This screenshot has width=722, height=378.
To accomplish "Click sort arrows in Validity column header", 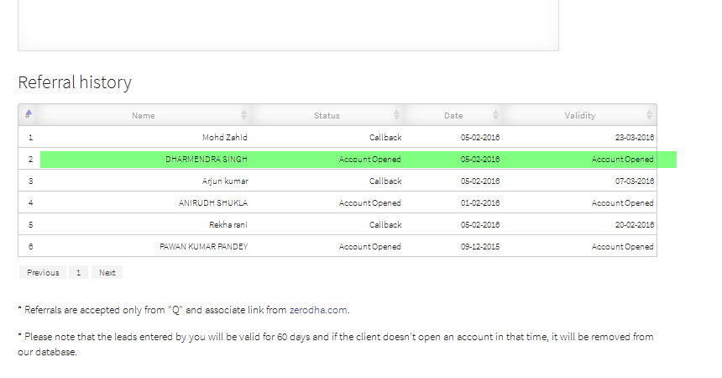I will pos(649,115).
